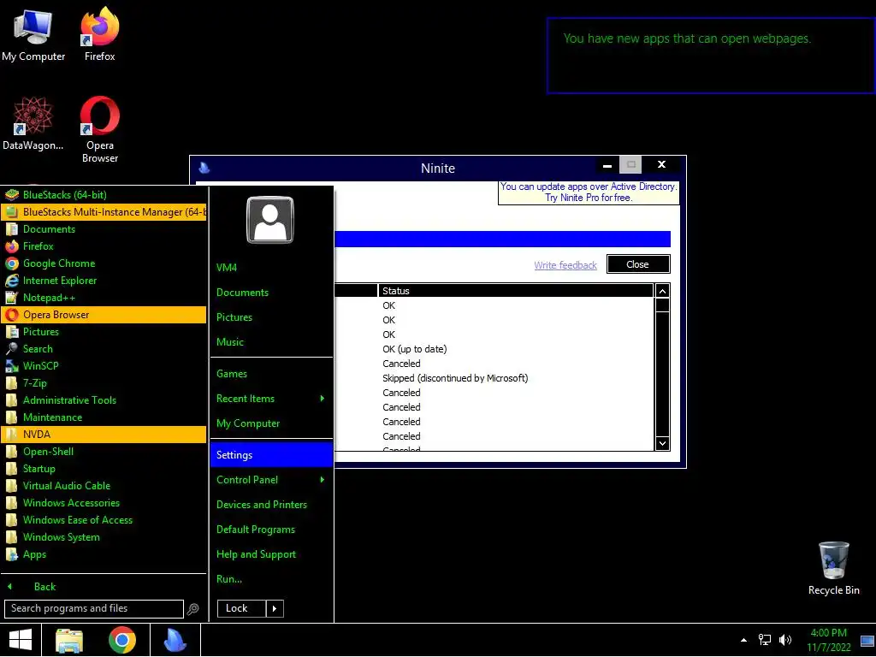Select the 'OK (up to date)' status row
Screen dimensions: 876x657
415,349
